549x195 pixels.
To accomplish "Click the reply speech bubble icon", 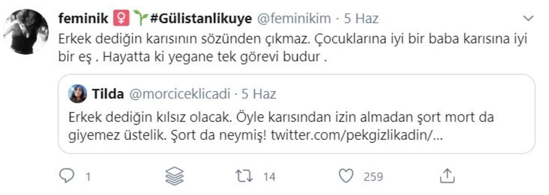I will (67, 176).
